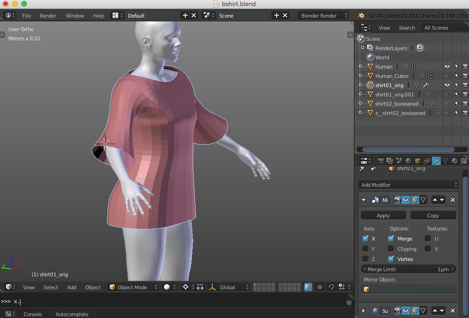469x318 pixels.
Task: Move the Mirror modifier down in stack
Action: click(x=442, y=200)
